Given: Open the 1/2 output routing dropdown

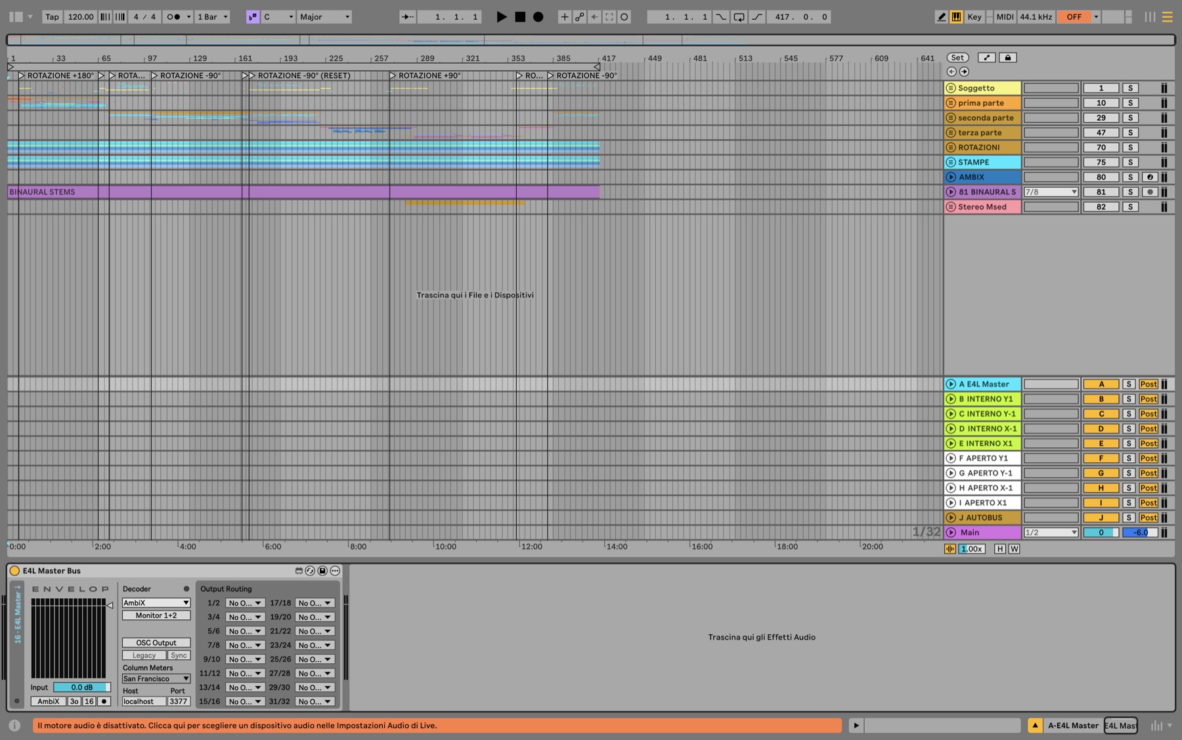Looking at the screenshot, I should [x=244, y=603].
